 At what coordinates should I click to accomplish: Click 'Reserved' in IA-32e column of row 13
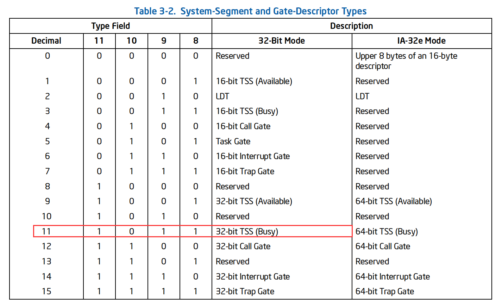(x=372, y=262)
